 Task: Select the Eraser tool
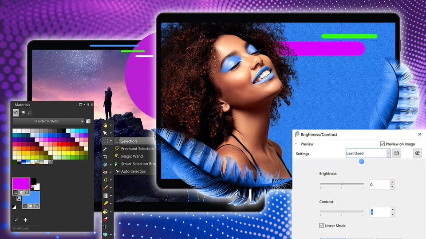(x=105, y=203)
